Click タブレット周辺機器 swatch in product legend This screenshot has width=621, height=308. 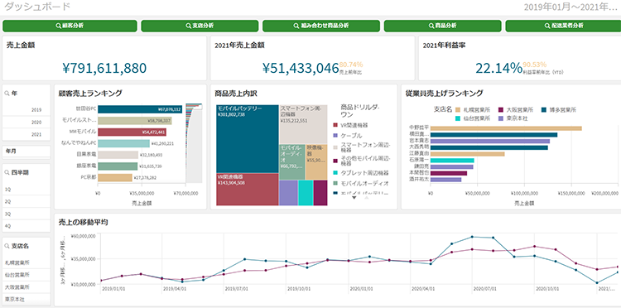[335, 173]
